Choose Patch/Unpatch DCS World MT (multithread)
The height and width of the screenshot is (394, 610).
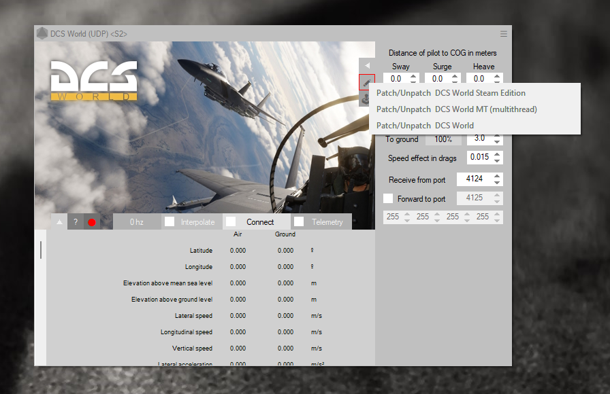pos(456,109)
